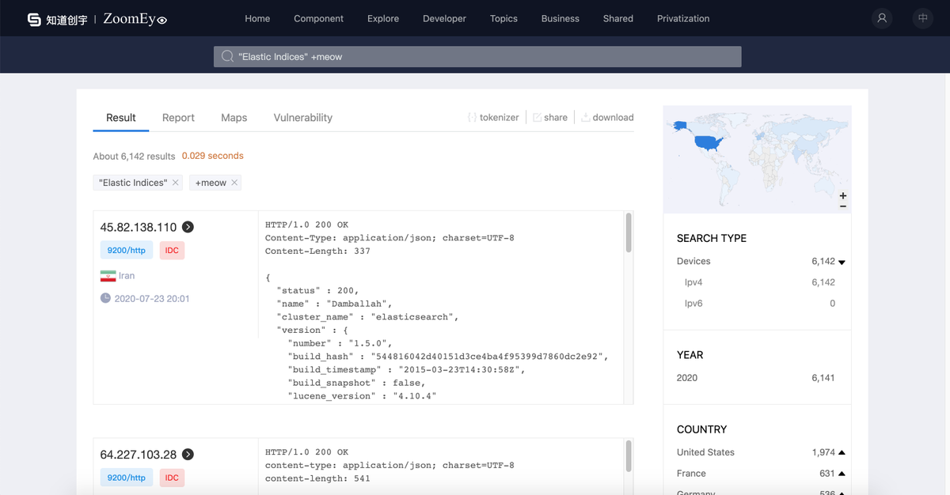The image size is (950, 495).
Task: Click the search magnifier icon
Action: point(227,56)
